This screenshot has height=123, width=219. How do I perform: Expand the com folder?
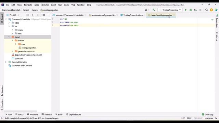[x=16, y=44]
